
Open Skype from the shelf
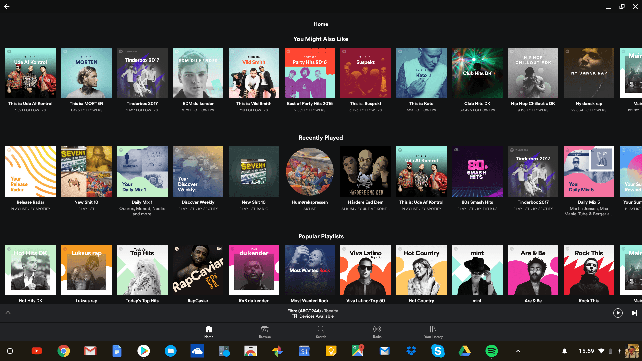click(438, 351)
